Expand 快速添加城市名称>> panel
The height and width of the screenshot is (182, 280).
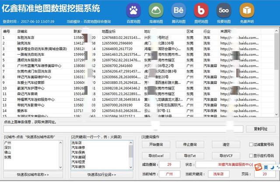(x=33, y=175)
